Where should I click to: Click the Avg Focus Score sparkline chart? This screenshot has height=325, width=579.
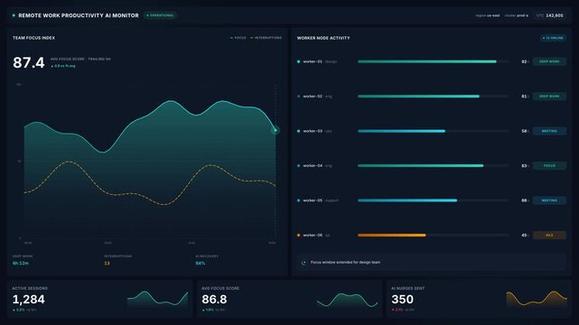point(347,300)
